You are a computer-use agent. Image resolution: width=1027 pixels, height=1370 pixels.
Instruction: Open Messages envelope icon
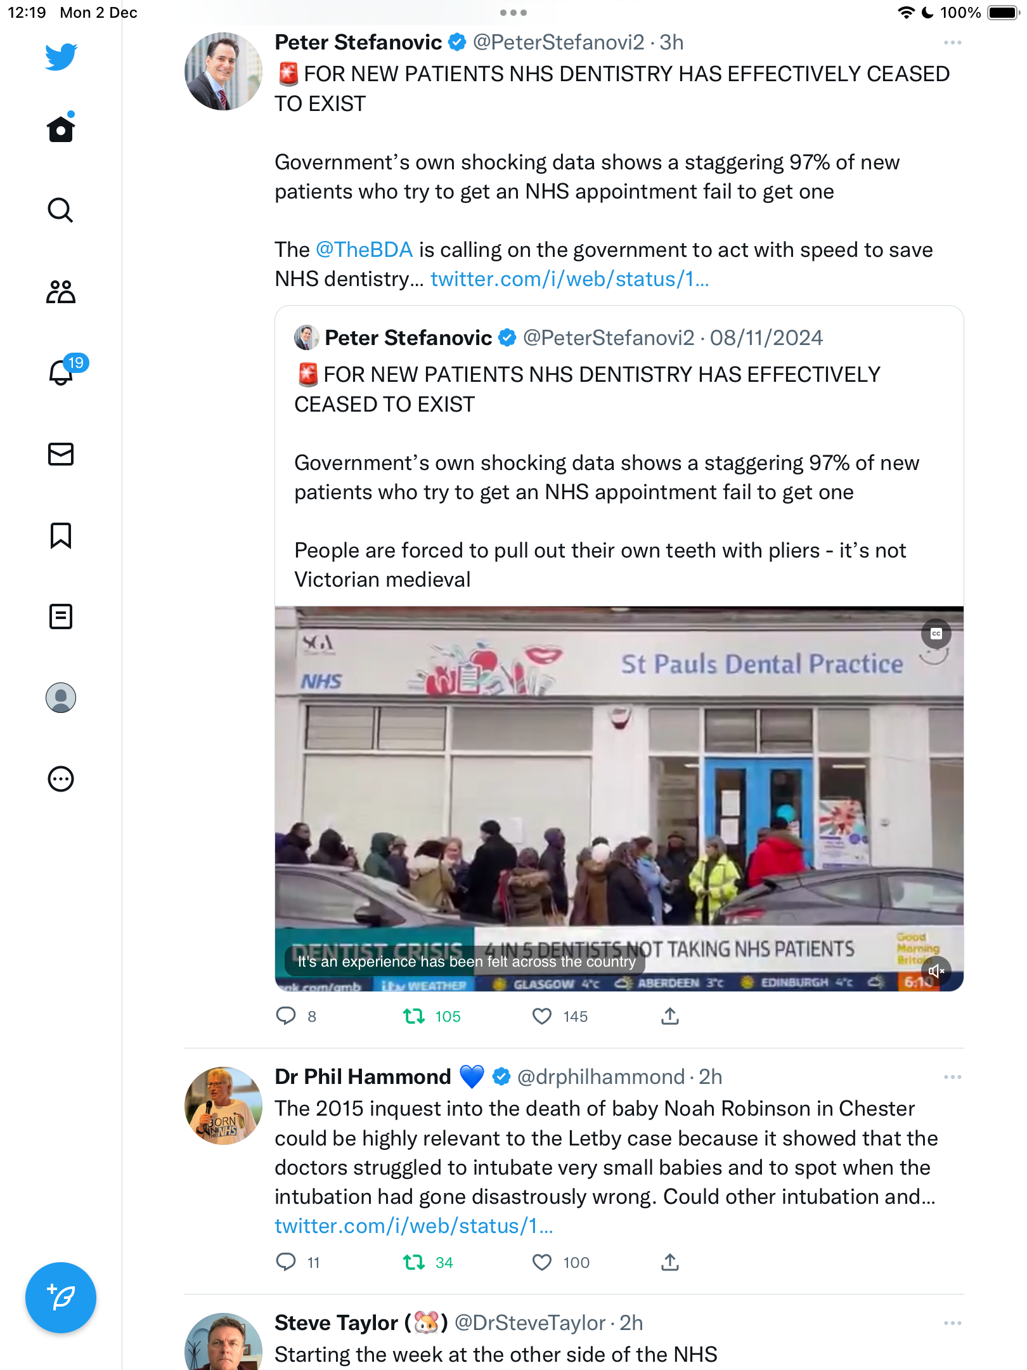coord(61,454)
